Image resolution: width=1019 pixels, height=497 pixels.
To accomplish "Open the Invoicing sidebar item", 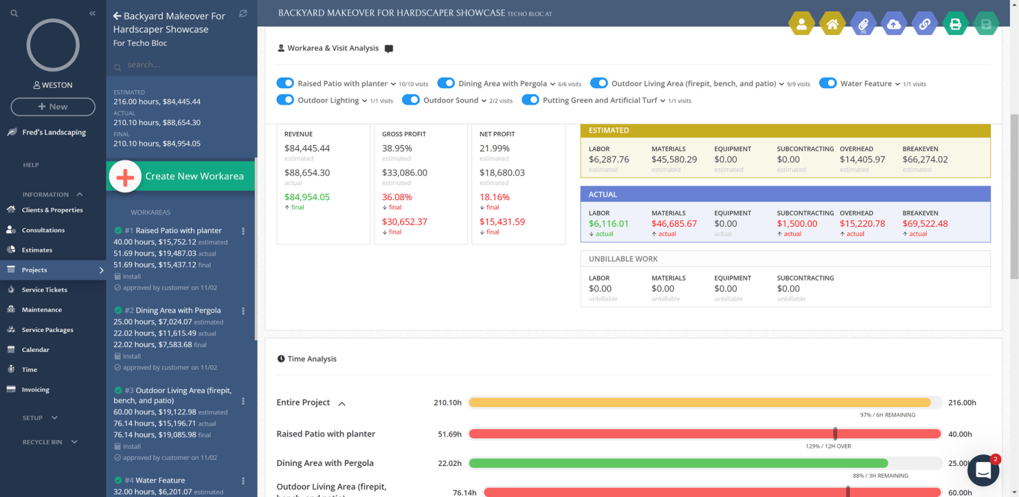I will [35, 389].
